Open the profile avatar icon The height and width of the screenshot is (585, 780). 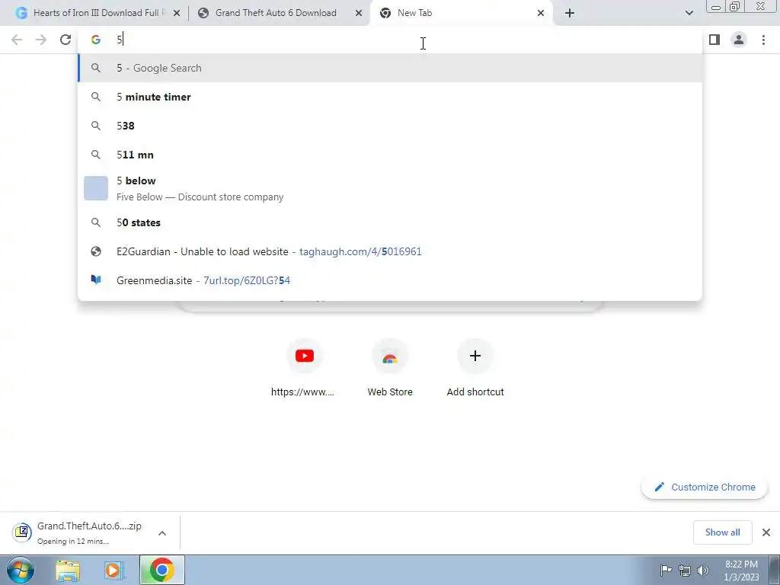(739, 40)
